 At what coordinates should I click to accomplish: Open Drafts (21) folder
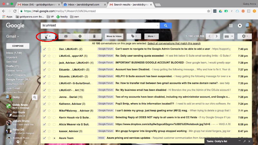coord(13,66)
